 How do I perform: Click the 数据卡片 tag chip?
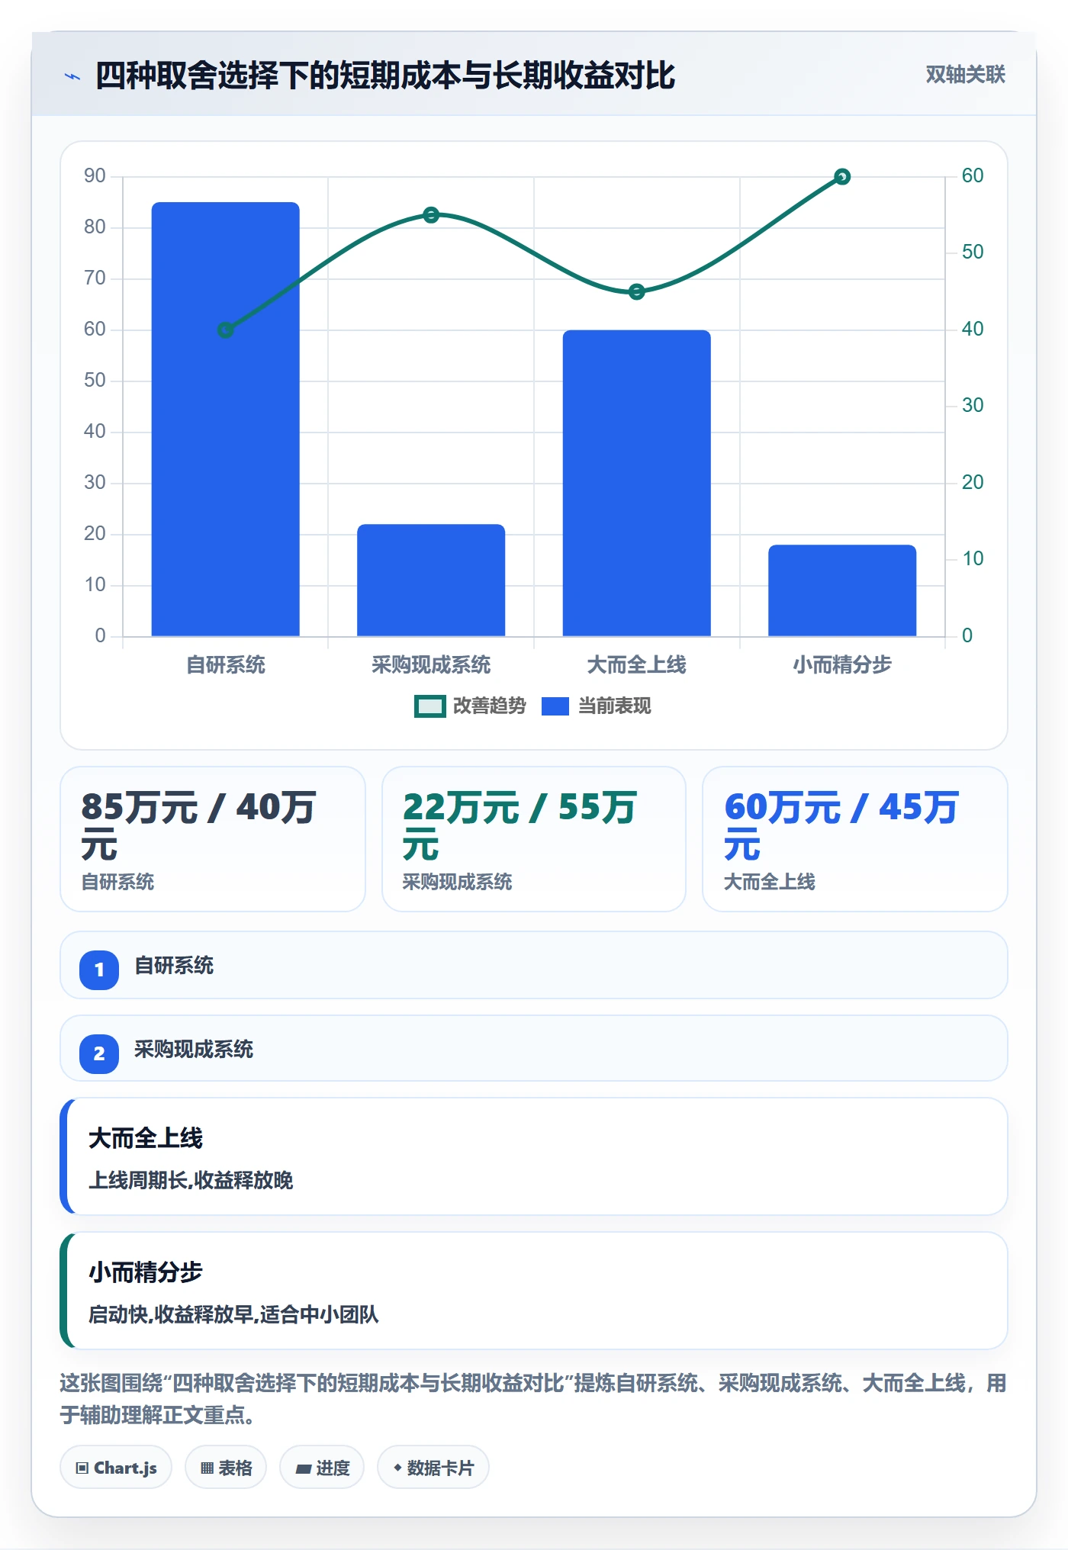pyautogui.click(x=433, y=1468)
